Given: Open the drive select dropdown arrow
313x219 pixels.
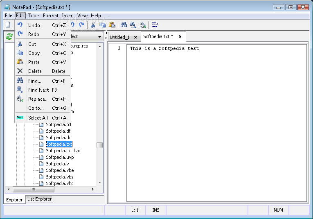Looking at the screenshot, I should pyautogui.click(x=99, y=36).
